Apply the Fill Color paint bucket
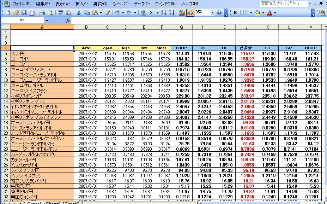 [x=258, y=13]
